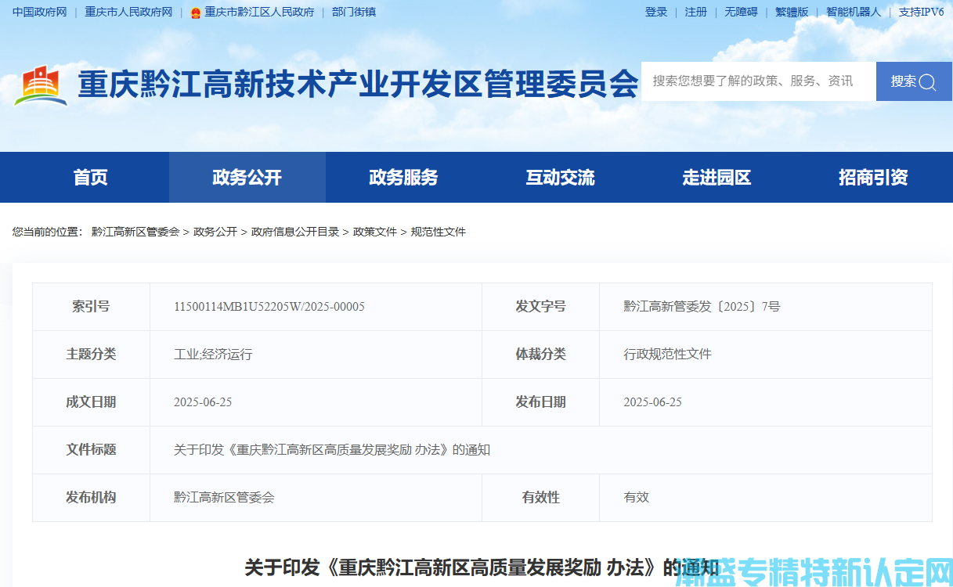Open 中国政府网 link

tap(40, 12)
